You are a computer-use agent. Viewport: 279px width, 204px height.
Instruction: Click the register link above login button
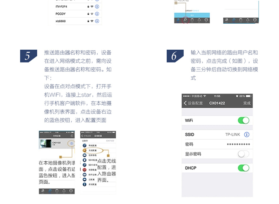(x=196, y=11)
